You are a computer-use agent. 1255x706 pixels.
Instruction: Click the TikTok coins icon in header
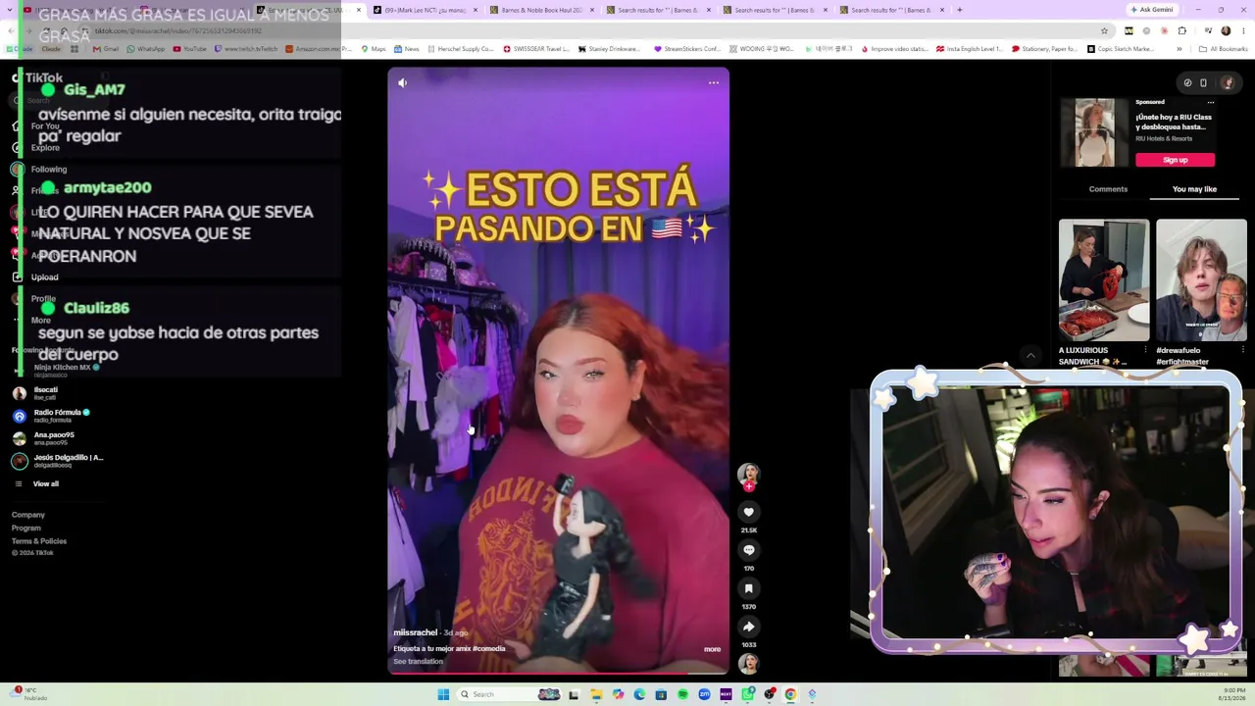tap(1187, 83)
